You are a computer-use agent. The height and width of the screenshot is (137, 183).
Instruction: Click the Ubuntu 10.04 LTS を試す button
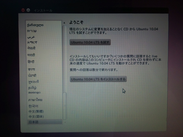90,42
